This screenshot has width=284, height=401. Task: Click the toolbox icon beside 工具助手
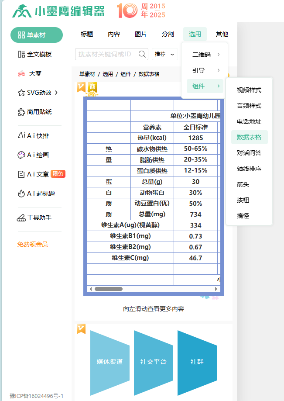tap(21, 218)
